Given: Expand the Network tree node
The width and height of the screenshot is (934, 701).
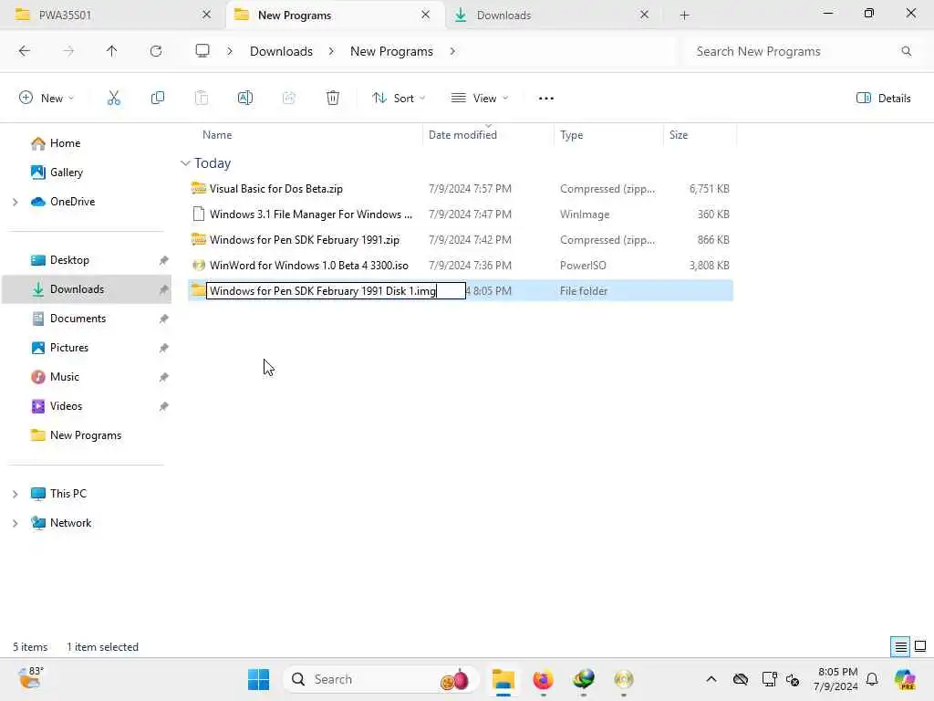Looking at the screenshot, I should [15, 523].
